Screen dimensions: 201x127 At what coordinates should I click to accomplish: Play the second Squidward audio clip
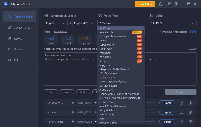pyautogui.click(x=73, y=112)
